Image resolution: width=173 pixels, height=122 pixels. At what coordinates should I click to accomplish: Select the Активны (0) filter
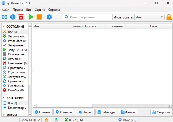tap(15, 59)
